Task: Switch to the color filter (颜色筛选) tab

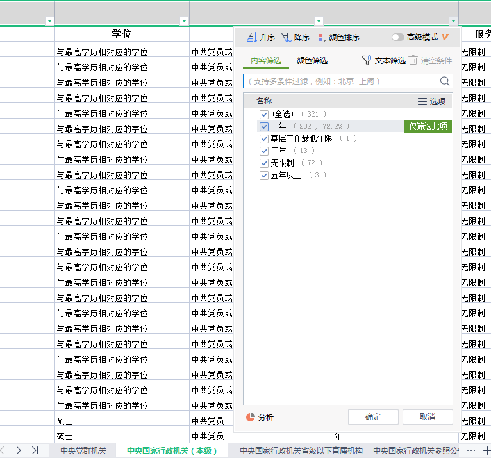Action: tap(312, 61)
